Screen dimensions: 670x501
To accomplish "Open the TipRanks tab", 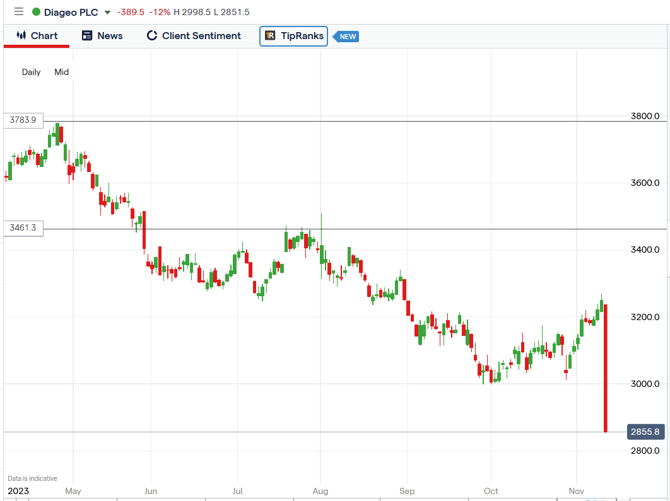I will pyautogui.click(x=293, y=36).
